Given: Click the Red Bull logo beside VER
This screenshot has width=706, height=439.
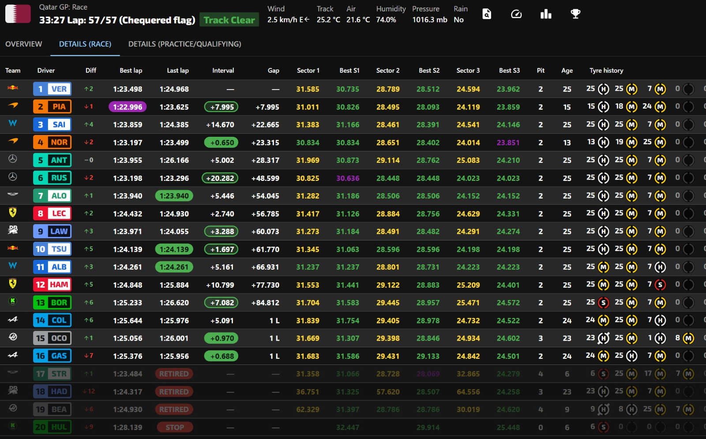Looking at the screenshot, I should (13, 89).
